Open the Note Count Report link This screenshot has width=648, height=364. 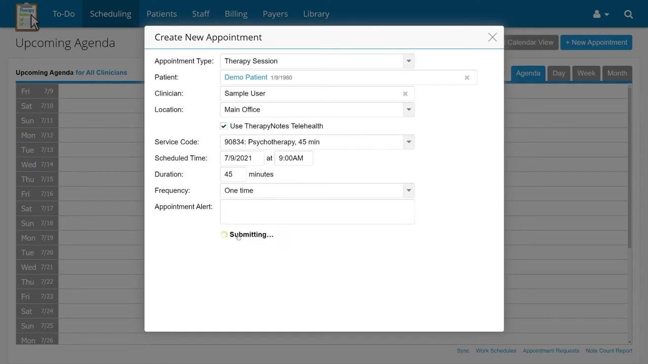click(x=609, y=350)
